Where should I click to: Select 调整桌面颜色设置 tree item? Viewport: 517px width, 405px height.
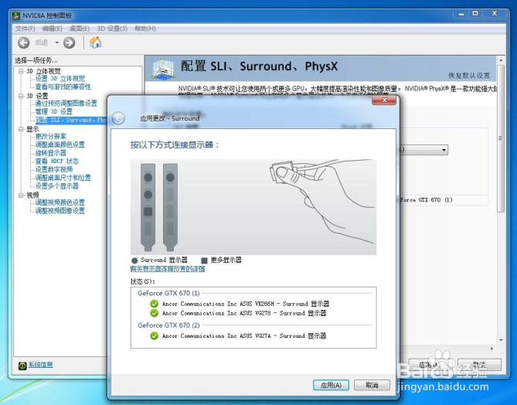[60, 145]
